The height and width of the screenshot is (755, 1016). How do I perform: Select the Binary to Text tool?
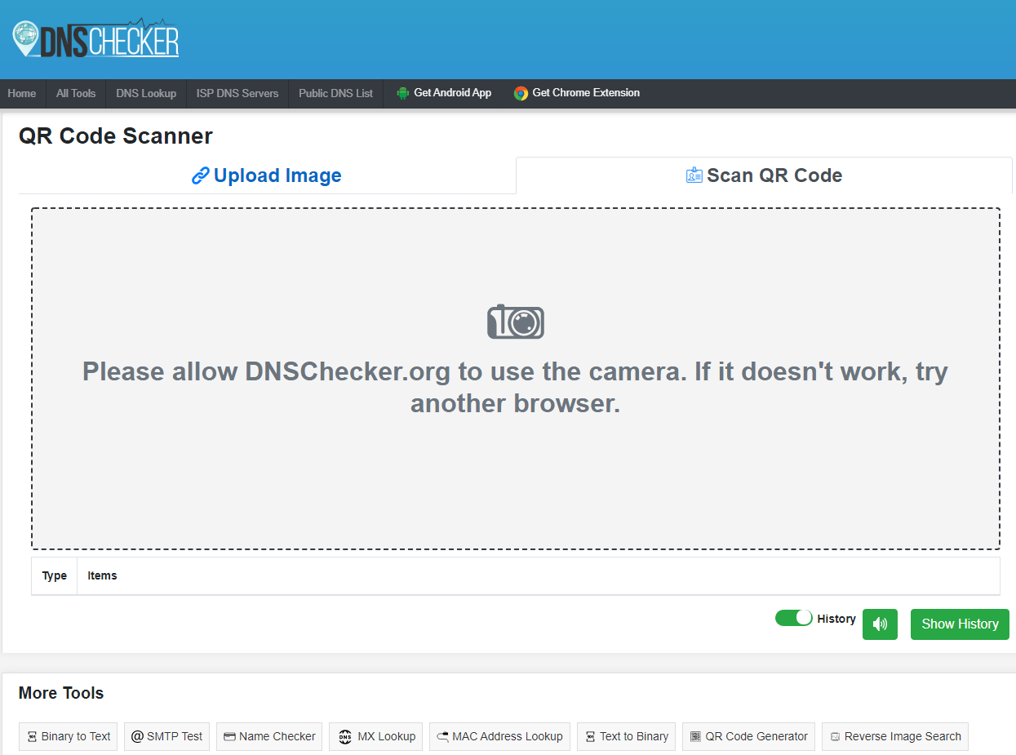[x=68, y=735]
